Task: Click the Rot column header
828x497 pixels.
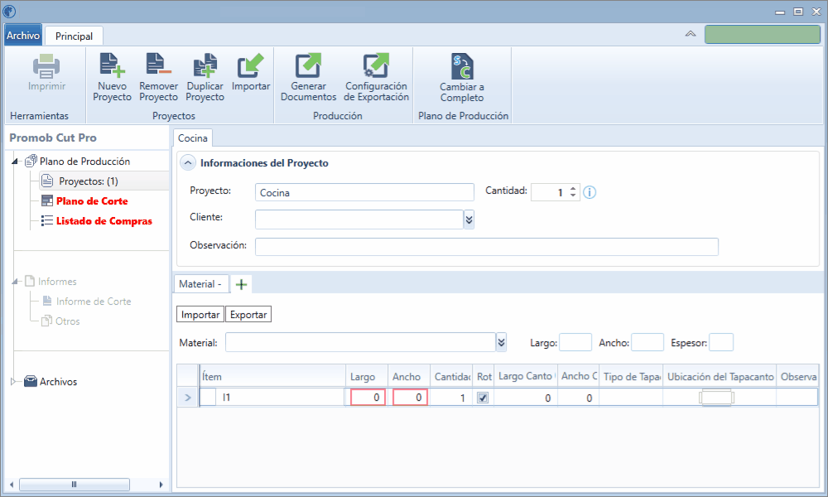Action: [484, 377]
